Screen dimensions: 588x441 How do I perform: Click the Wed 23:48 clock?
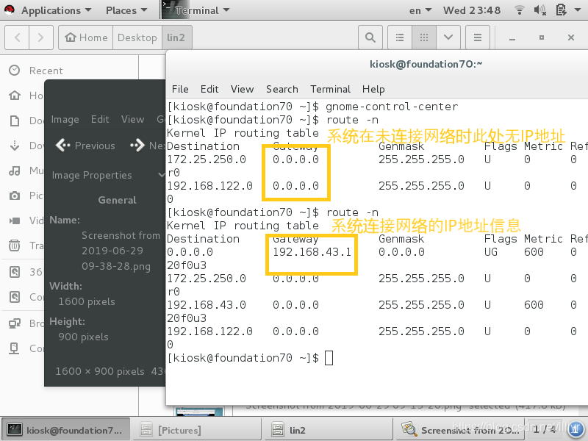pyautogui.click(x=471, y=10)
